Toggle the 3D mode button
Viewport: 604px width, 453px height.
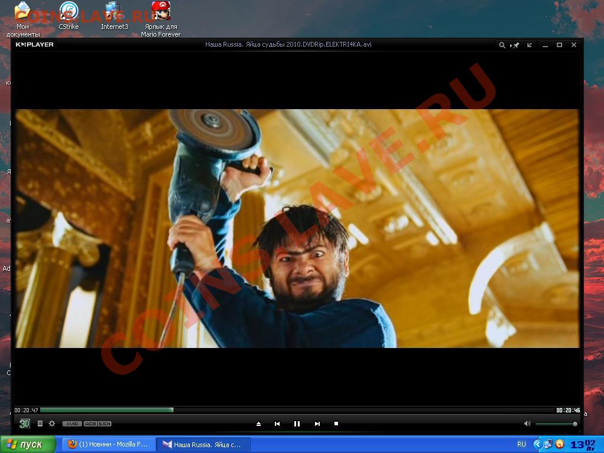pyautogui.click(x=25, y=424)
